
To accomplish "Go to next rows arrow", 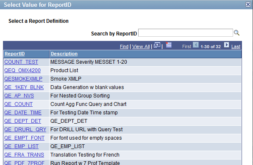I will click(x=226, y=45).
